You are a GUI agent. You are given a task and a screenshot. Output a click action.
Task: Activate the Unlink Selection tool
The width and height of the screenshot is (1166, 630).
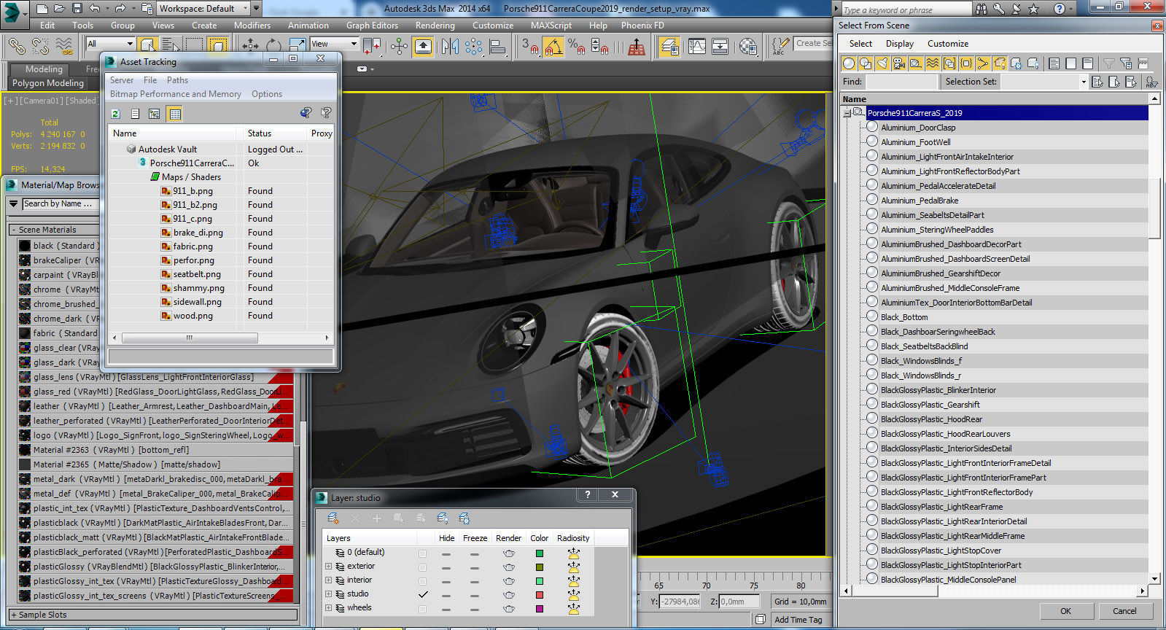point(40,46)
